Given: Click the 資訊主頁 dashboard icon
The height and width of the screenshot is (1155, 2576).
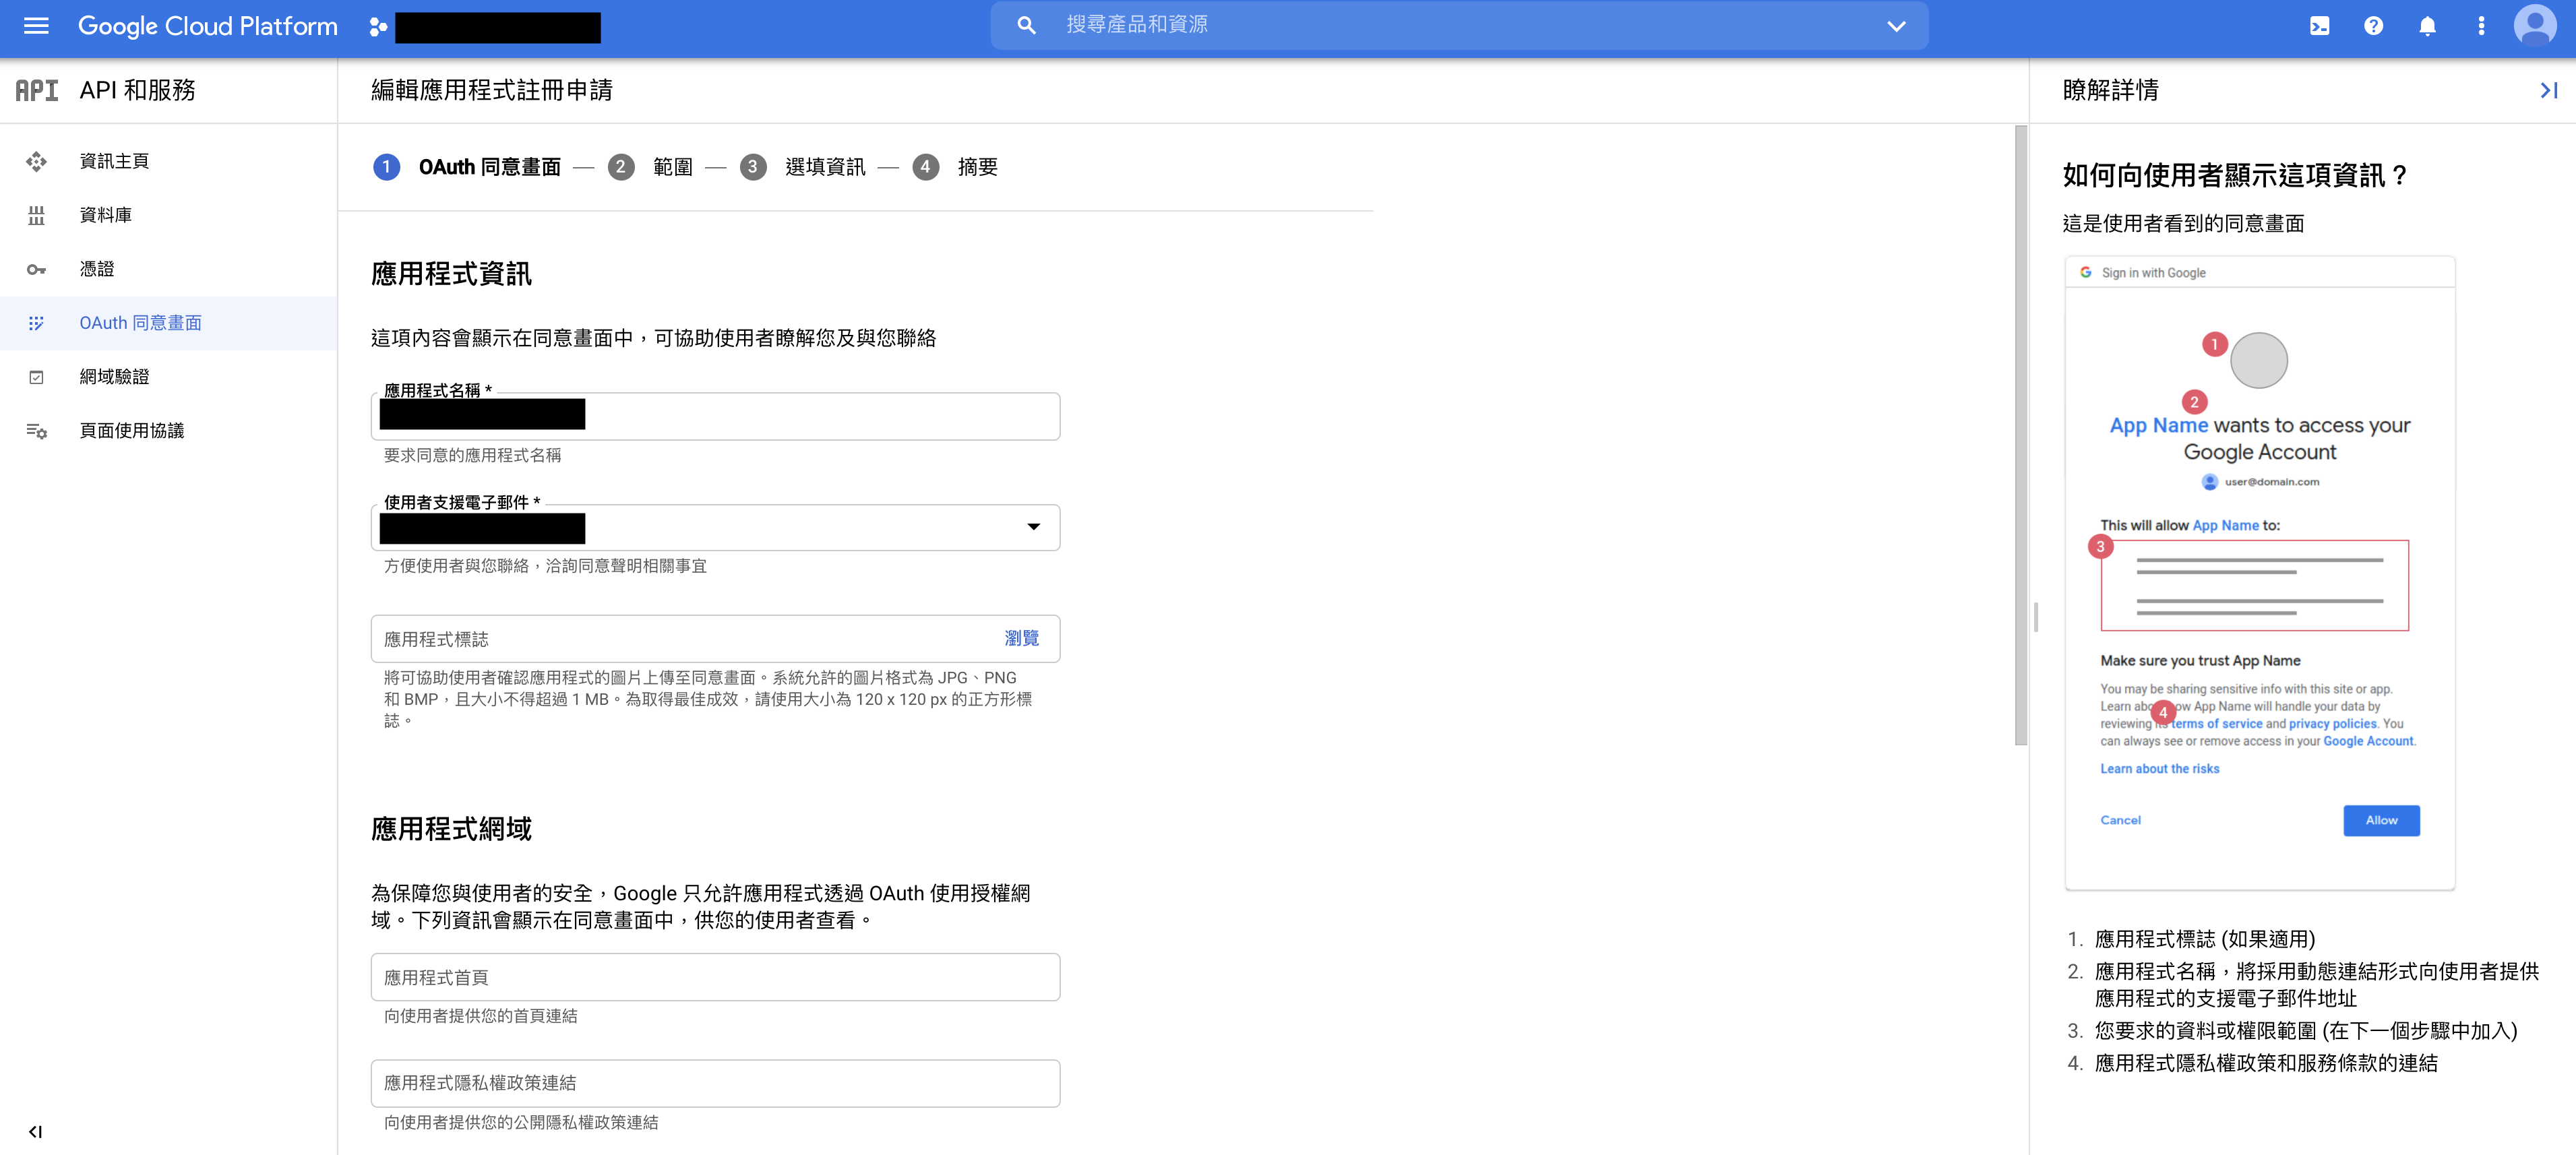Looking at the screenshot, I should point(36,161).
